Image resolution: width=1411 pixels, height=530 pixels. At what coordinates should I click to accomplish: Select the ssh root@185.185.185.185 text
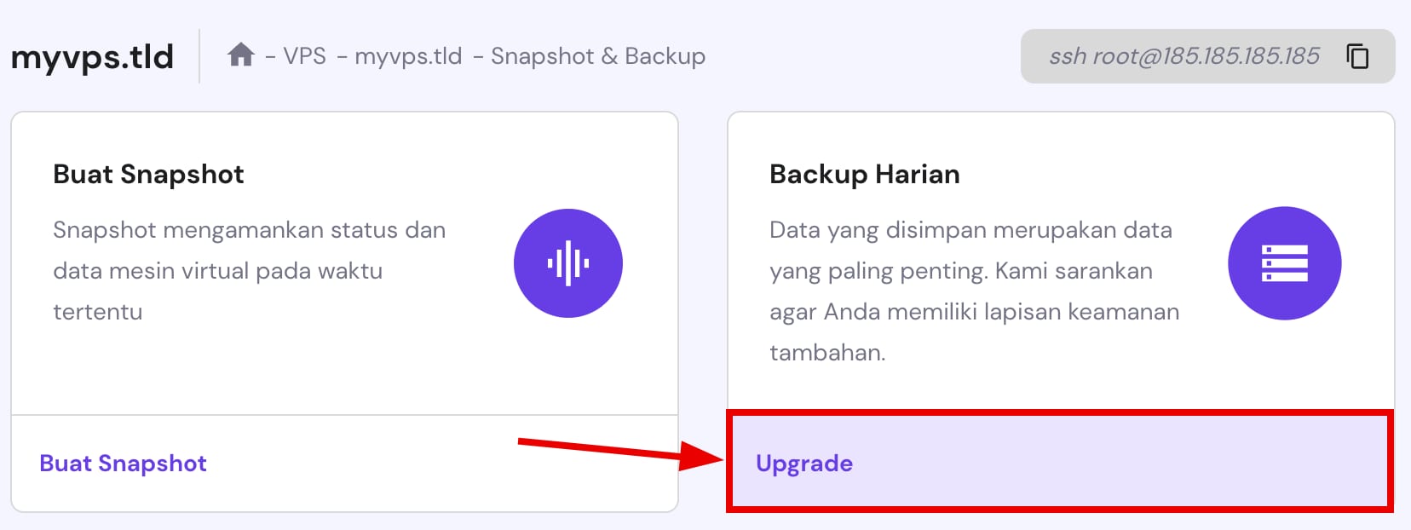1184,56
